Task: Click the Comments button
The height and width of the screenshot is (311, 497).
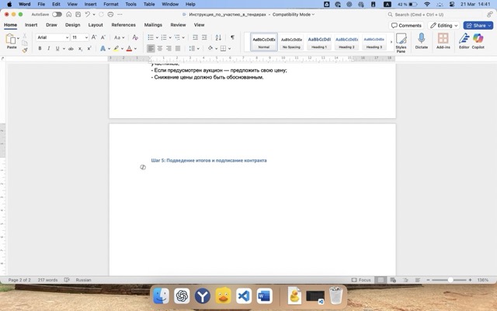Action: 406,25
